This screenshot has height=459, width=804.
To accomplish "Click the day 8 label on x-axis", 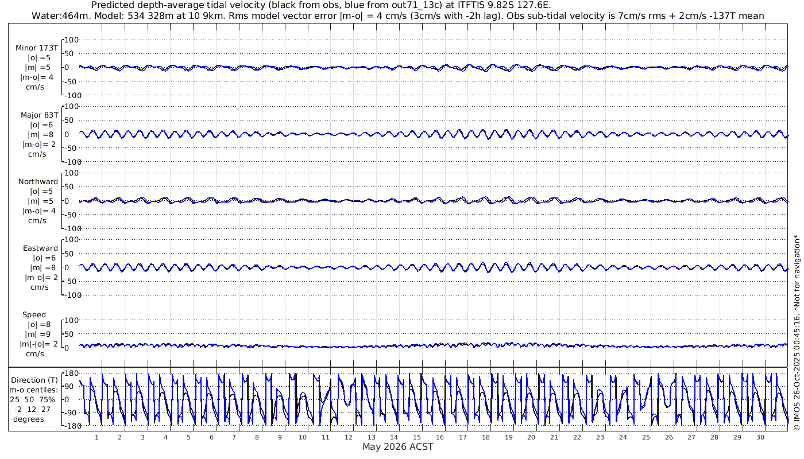I will click(x=257, y=437).
